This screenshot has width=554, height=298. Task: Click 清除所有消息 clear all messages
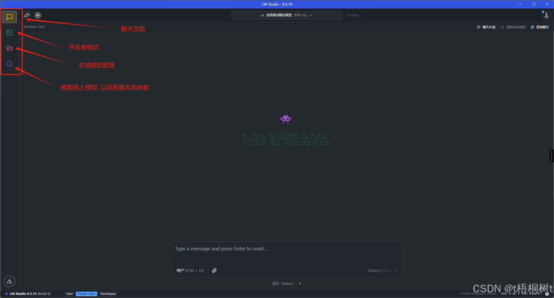click(x=513, y=27)
